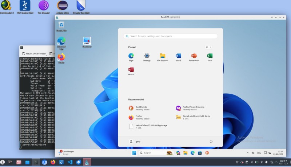Screen dimensions: 291x167
Task: Open Copilot from the remote Windows taskbar
Action: coord(178,153)
